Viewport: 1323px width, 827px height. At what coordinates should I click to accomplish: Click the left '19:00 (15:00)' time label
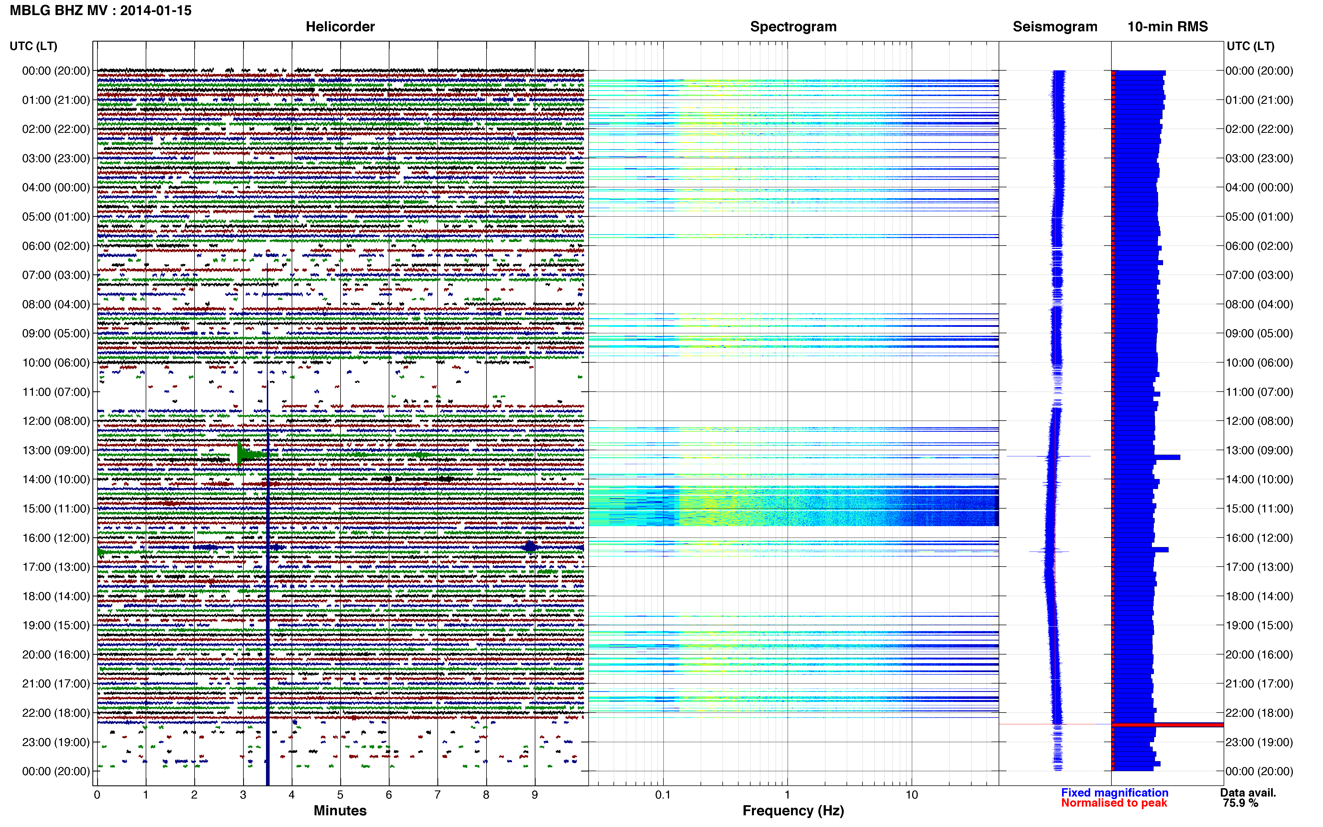[x=56, y=625]
